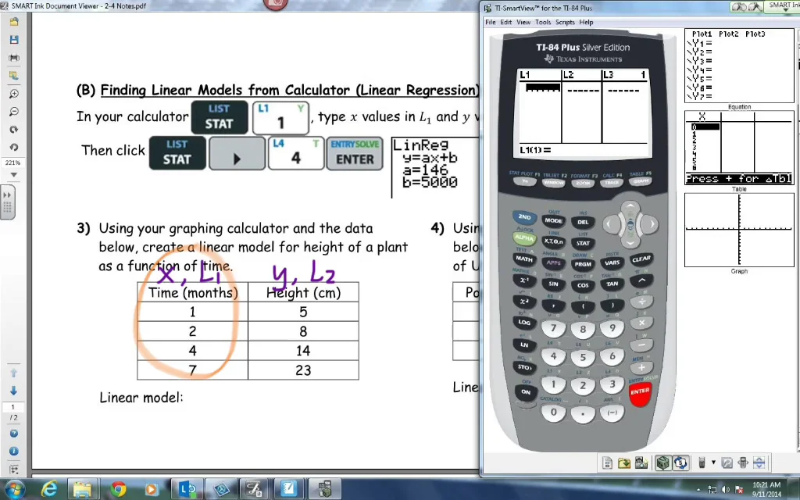Viewport: 800px width, 500px height.
Task: Click the green ALPHA key
Action: 524,237
